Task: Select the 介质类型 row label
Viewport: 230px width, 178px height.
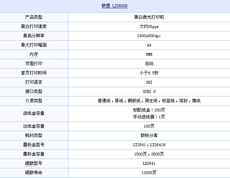Action: pos(34,101)
